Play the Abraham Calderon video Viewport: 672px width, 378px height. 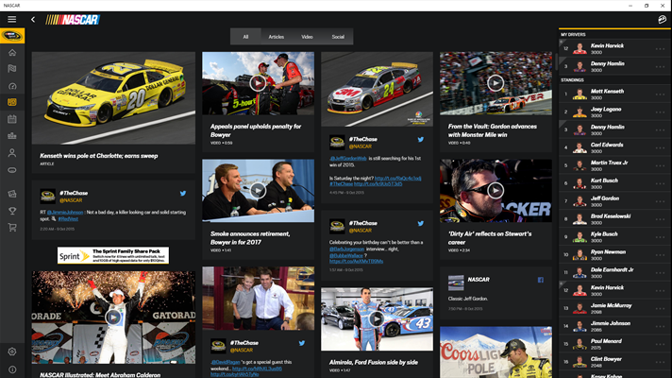pyautogui.click(x=113, y=318)
